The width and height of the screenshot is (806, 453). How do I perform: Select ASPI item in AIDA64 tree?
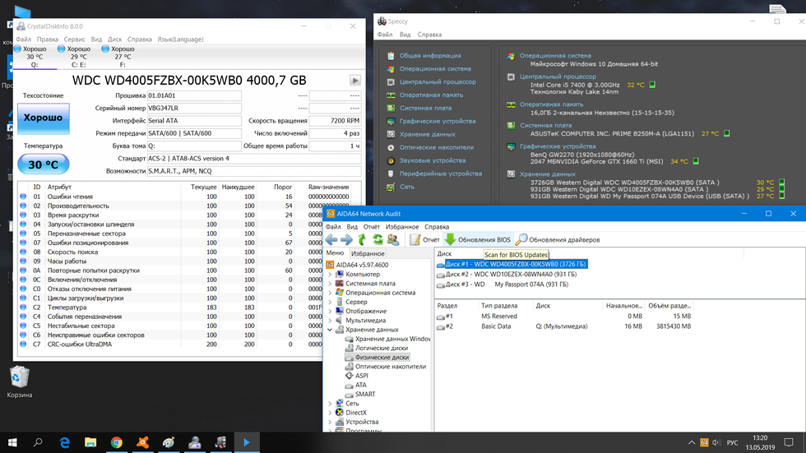362,376
